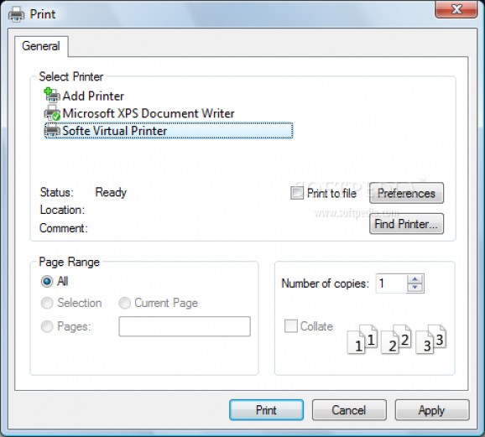Click the uncollated 1 1 pages thumbnail

click(362, 339)
